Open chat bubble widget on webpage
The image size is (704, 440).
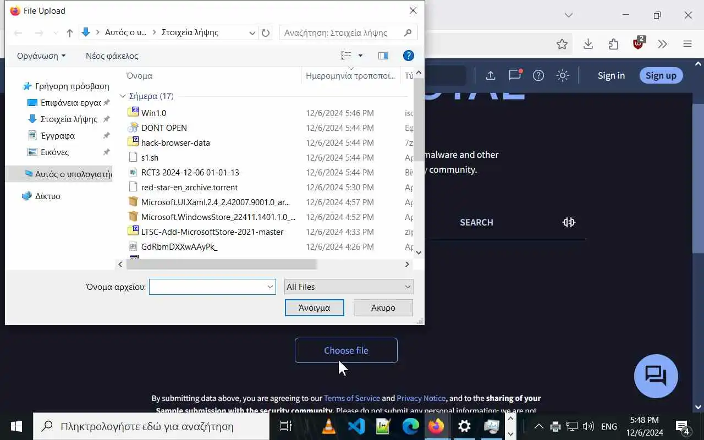coord(656,376)
